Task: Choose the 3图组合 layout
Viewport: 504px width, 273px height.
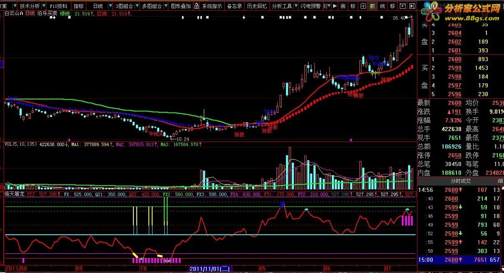Action: tap(123, 6)
